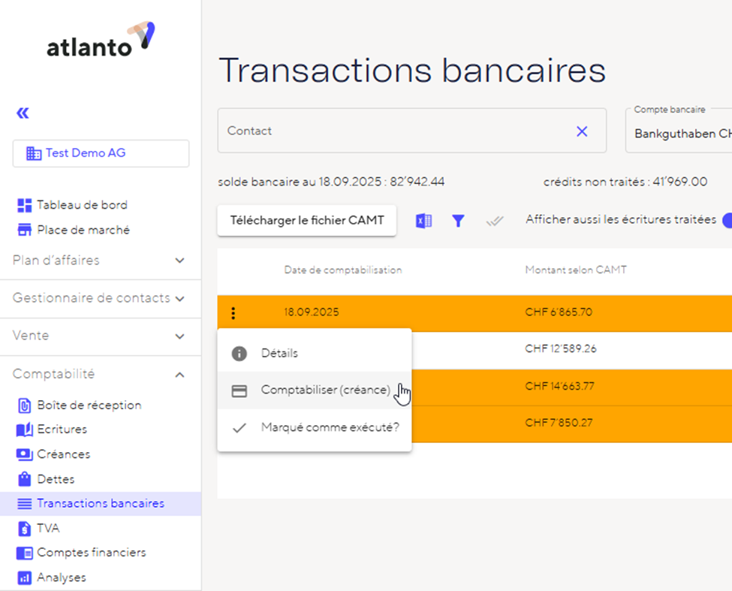Toggle Afficher aussi les écritures traitées

pyautogui.click(x=726, y=221)
